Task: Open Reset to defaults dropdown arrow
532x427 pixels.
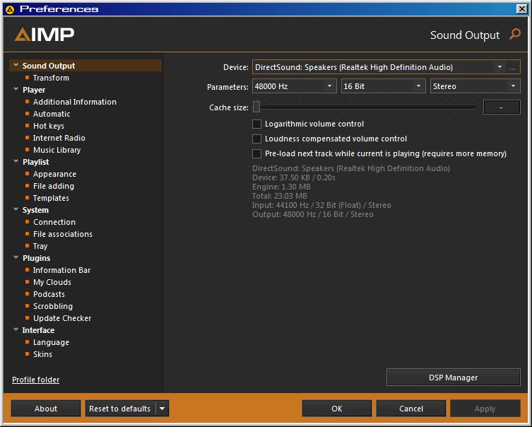Action: click(162, 409)
